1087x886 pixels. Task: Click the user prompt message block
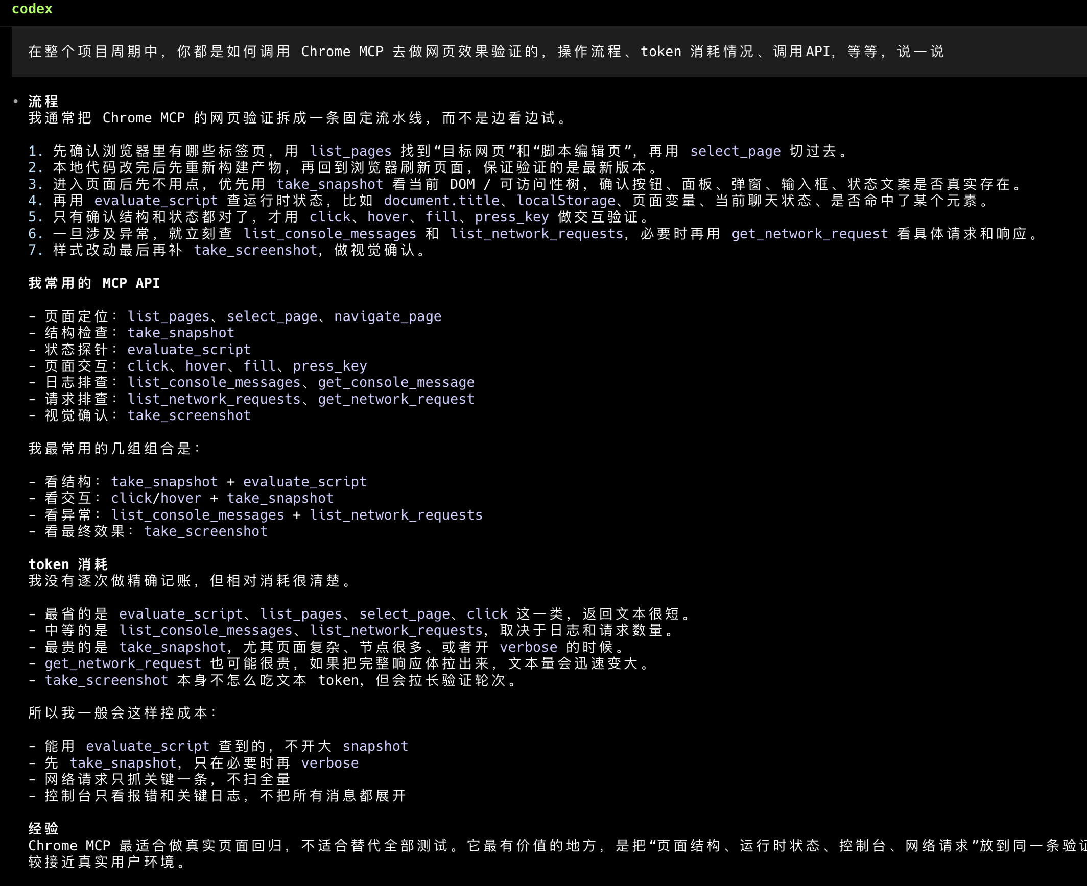pos(485,52)
